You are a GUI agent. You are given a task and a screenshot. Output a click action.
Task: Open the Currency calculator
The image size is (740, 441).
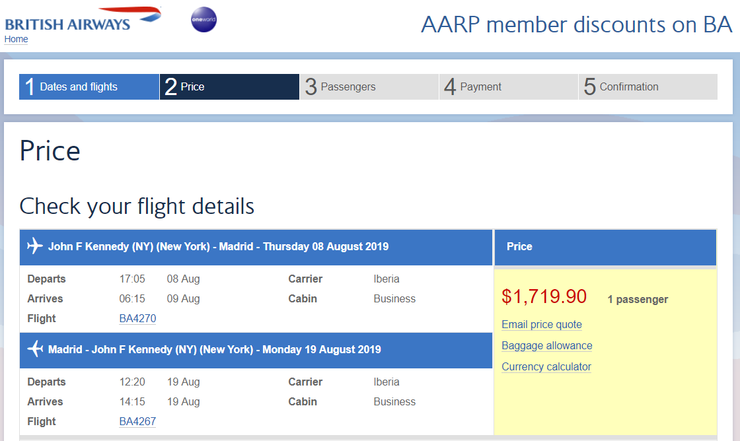click(x=546, y=367)
